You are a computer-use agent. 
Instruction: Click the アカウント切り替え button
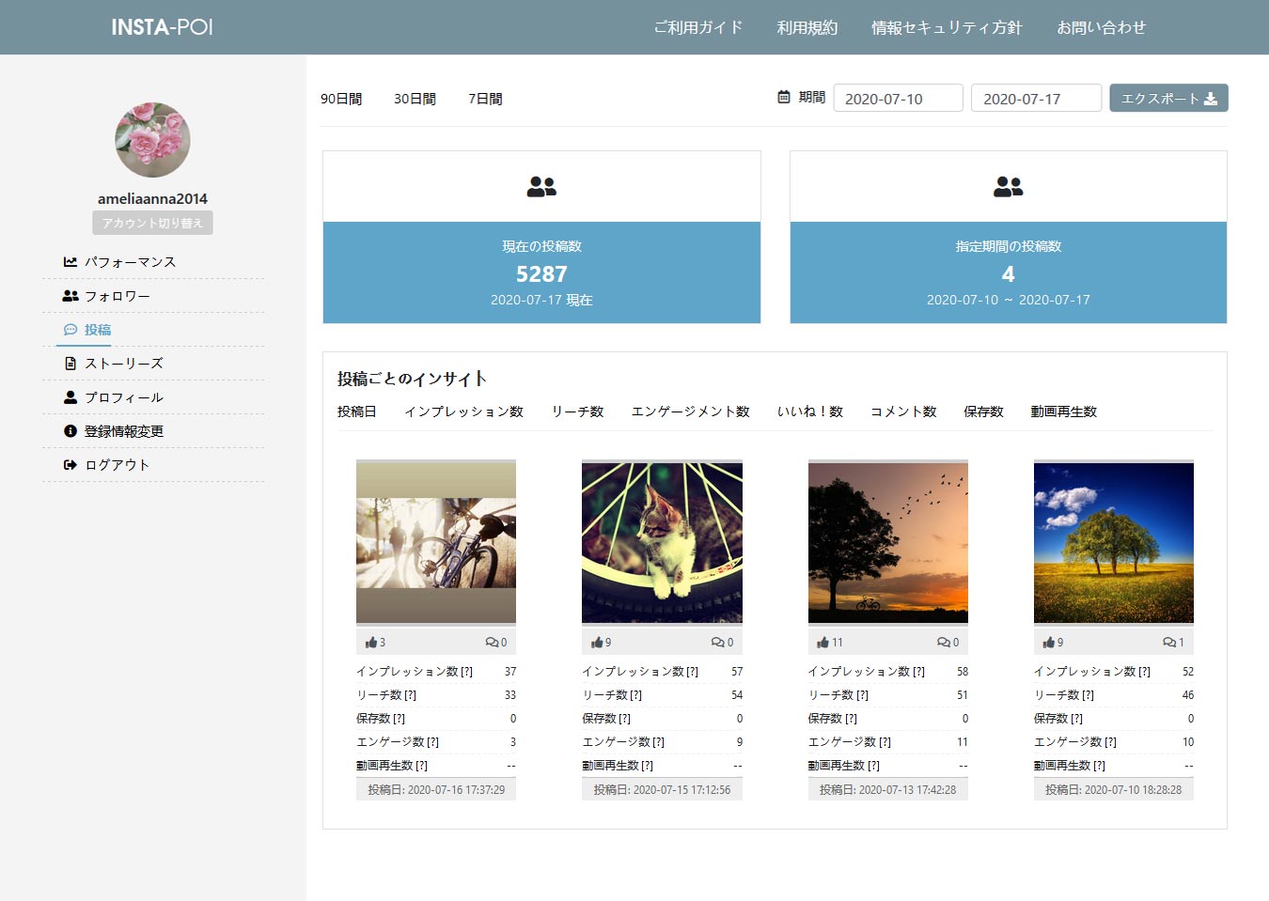[x=152, y=223]
